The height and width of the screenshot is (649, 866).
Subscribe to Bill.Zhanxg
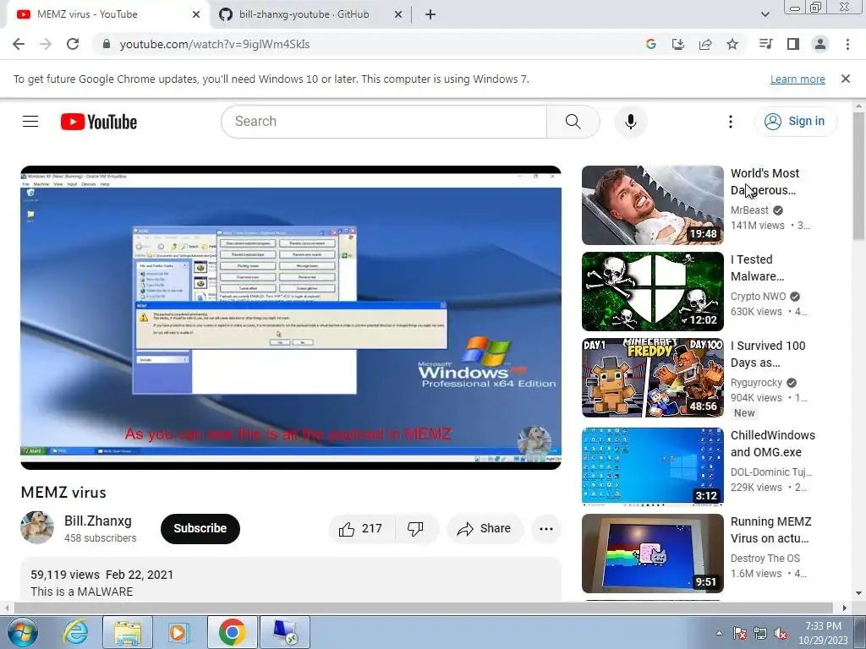tap(200, 529)
